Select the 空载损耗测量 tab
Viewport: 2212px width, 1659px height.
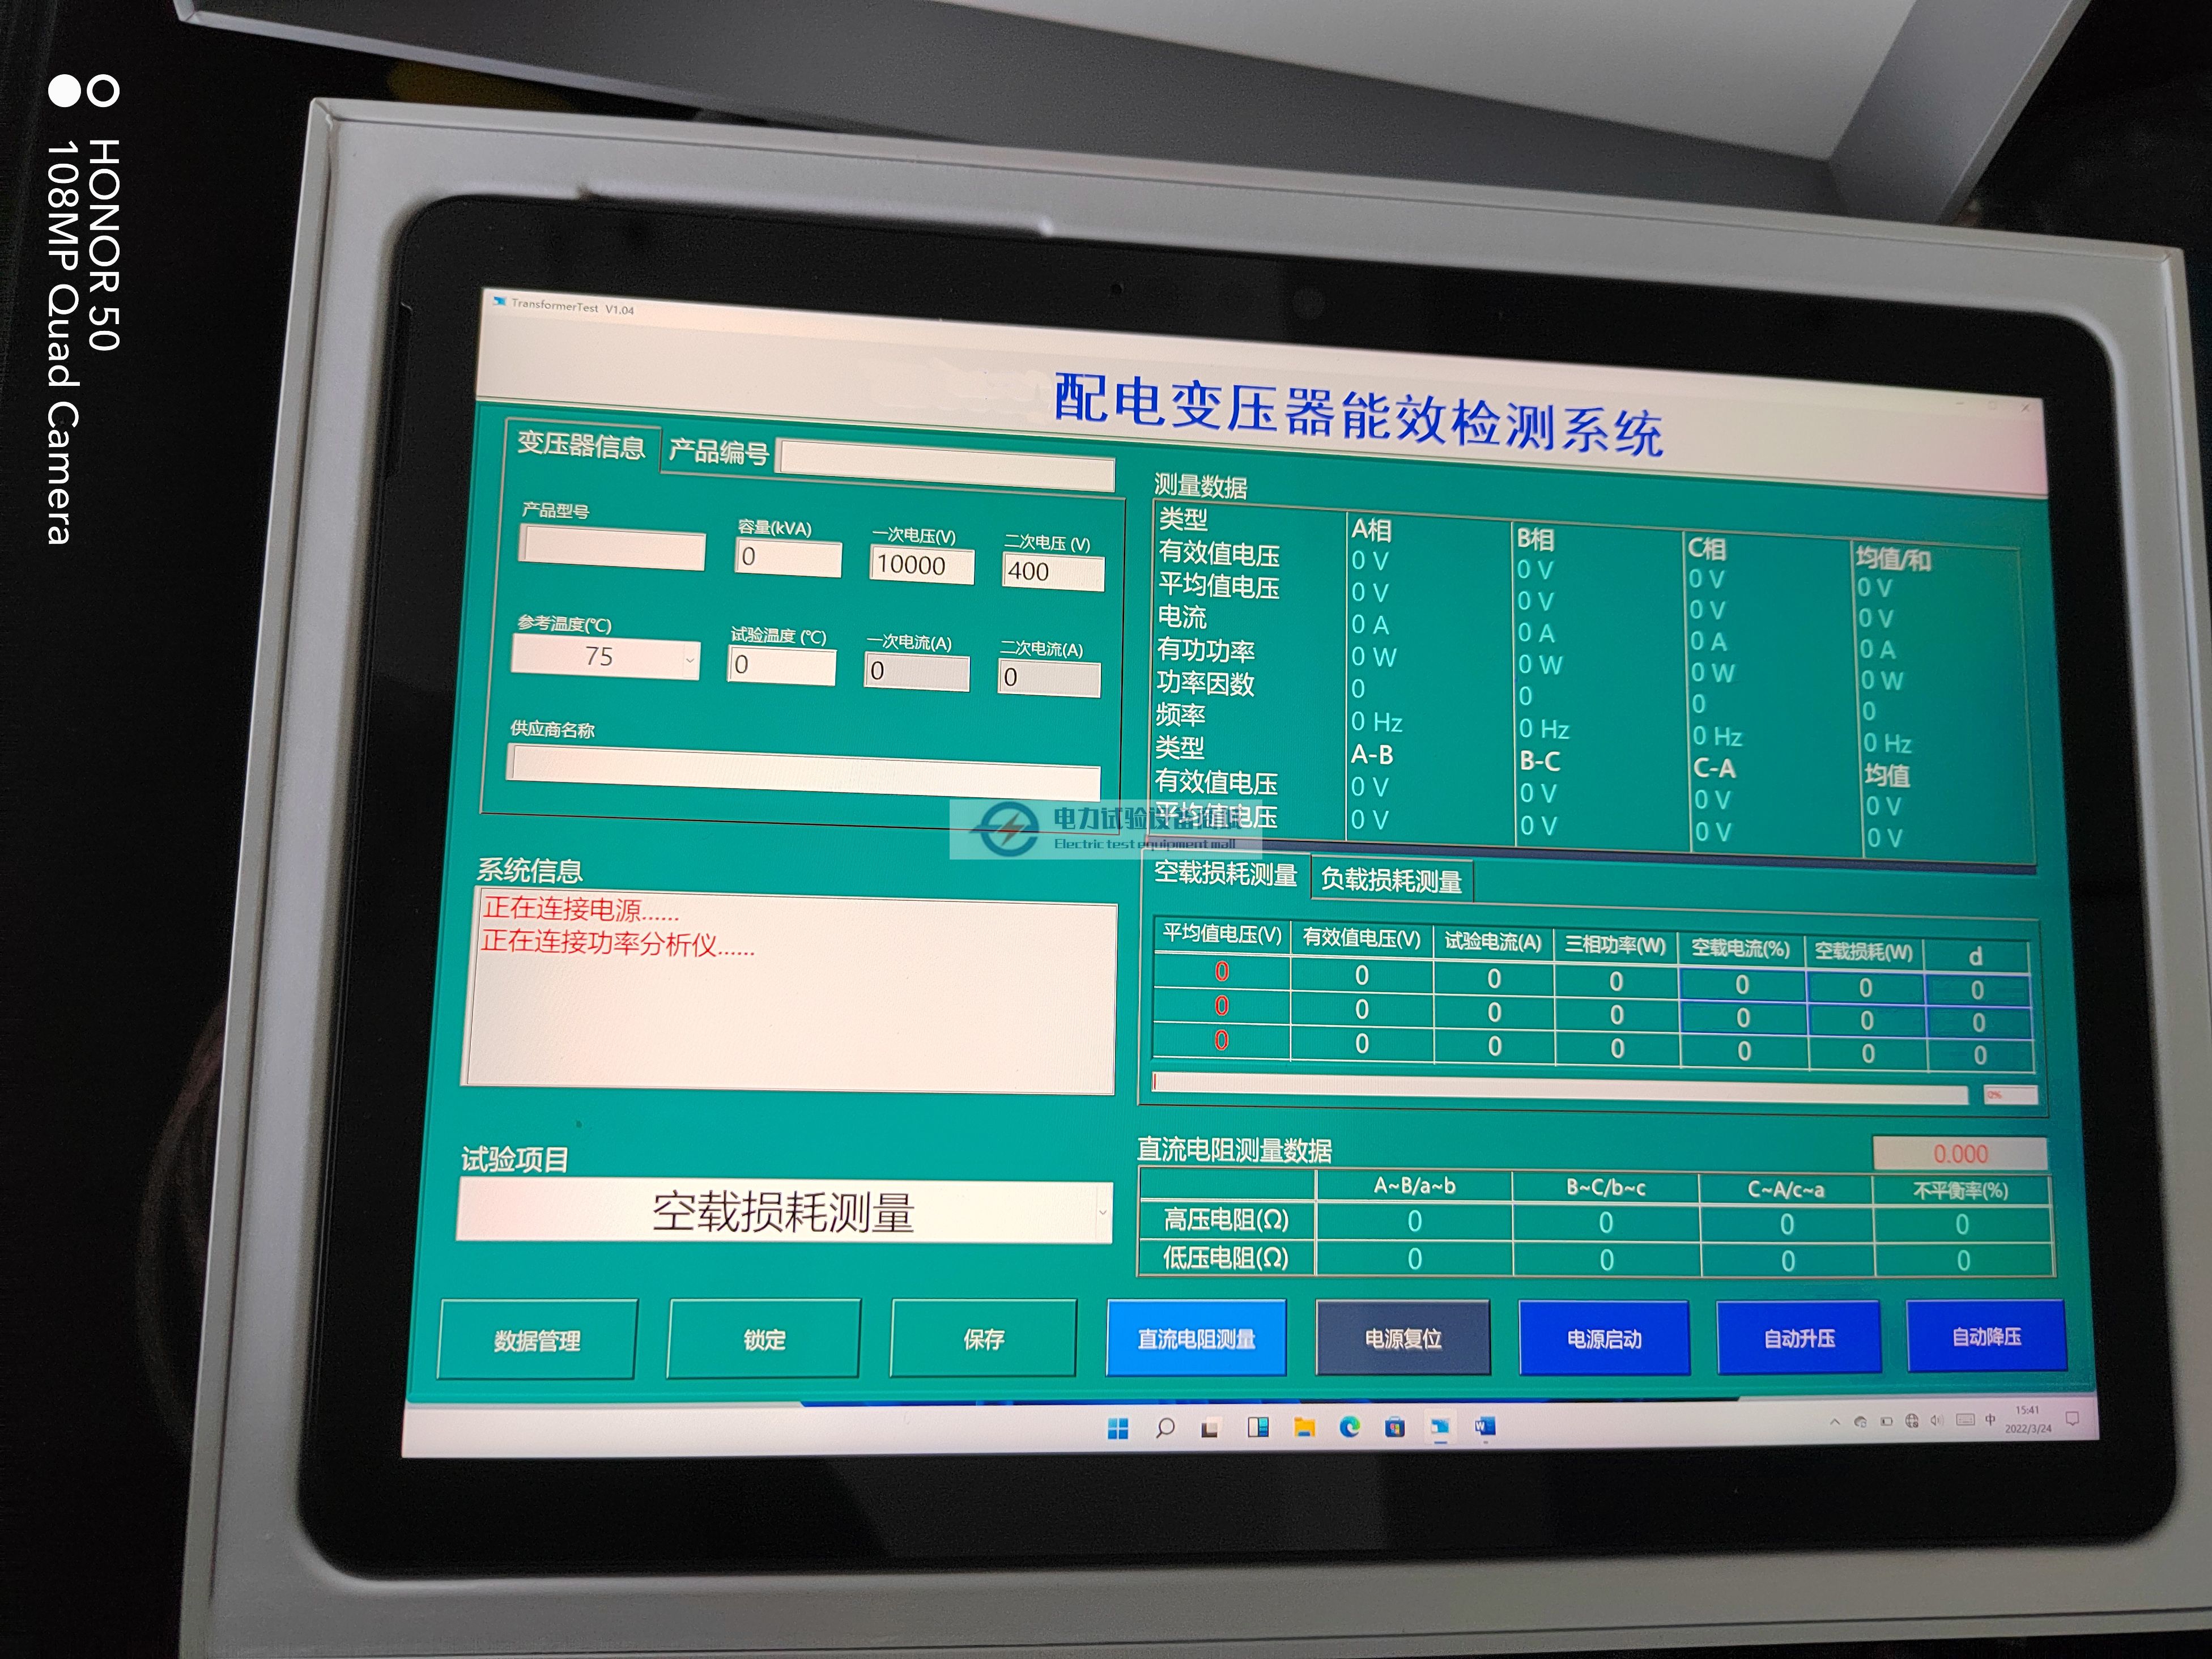pos(1225,874)
